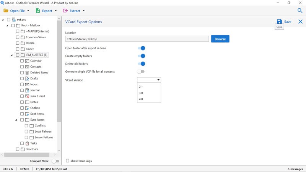
Task: Click the Finder folder icon
Action: pyautogui.click(x=23, y=49)
